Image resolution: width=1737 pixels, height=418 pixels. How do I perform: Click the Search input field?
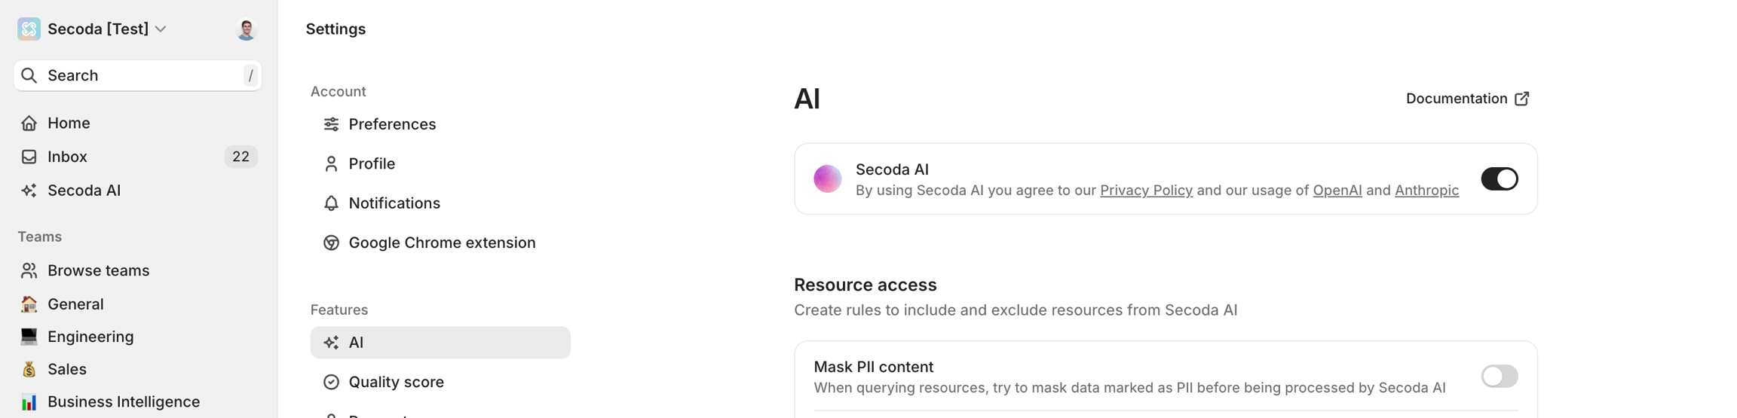[137, 75]
